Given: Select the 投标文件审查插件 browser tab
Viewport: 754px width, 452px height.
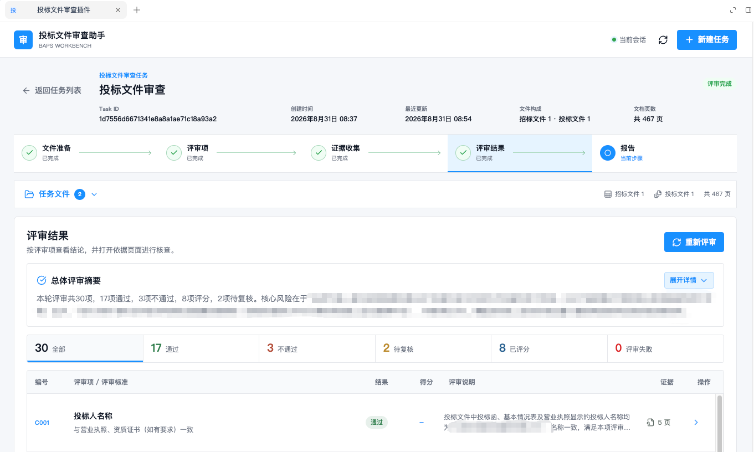Looking at the screenshot, I should (x=65, y=10).
